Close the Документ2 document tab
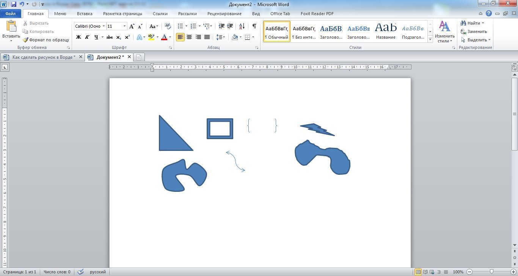The image size is (518, 276). click(x=129, y=57)
